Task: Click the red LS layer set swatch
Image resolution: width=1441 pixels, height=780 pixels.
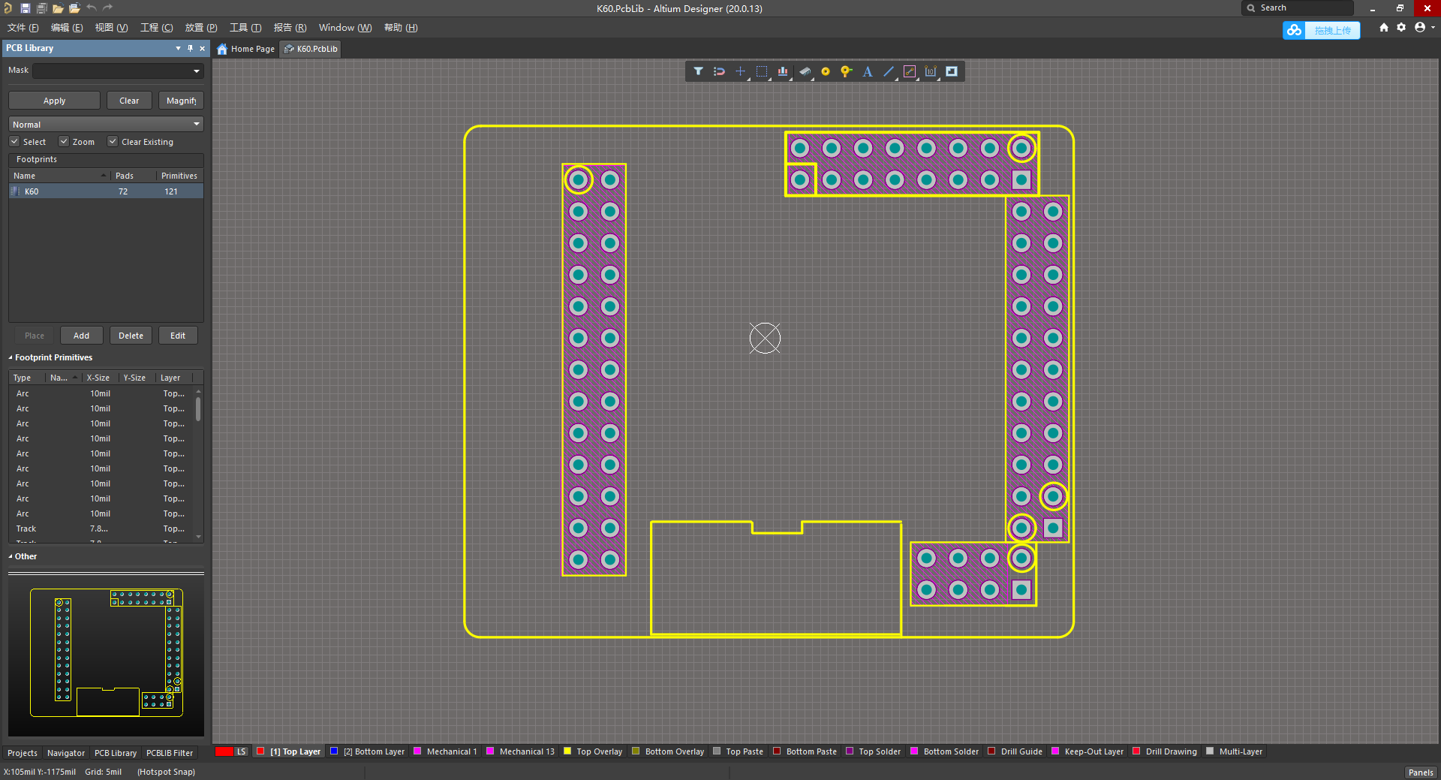Action: (x=224, y=751)
